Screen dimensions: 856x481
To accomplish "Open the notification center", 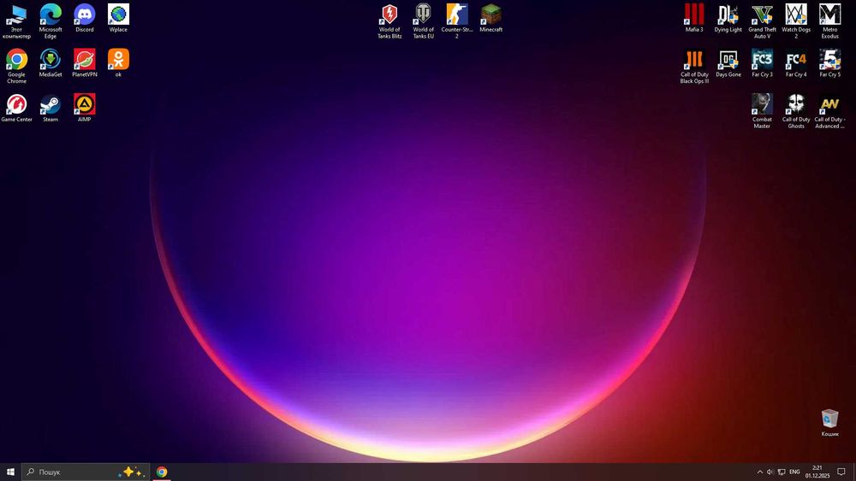I will click(841, 472).
